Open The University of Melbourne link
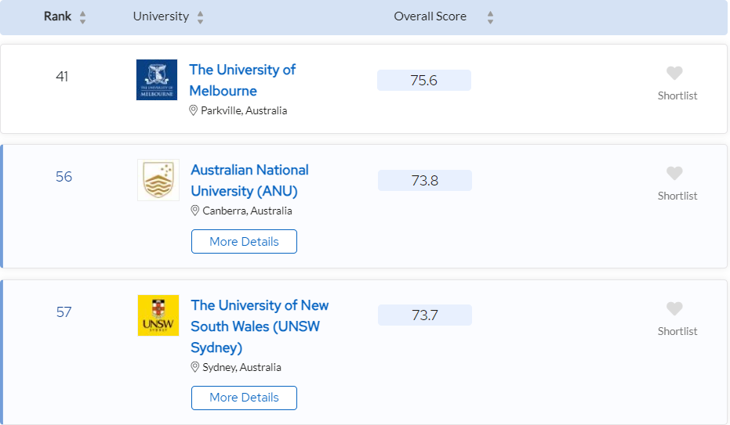Viewport: 730px width, 425px height. tap(242, 80)
